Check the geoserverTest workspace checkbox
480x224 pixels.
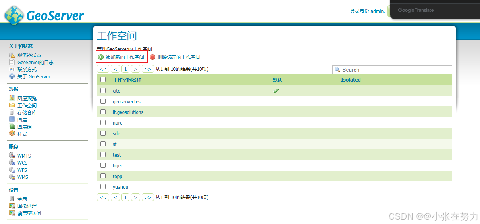(x=103, y=101)
